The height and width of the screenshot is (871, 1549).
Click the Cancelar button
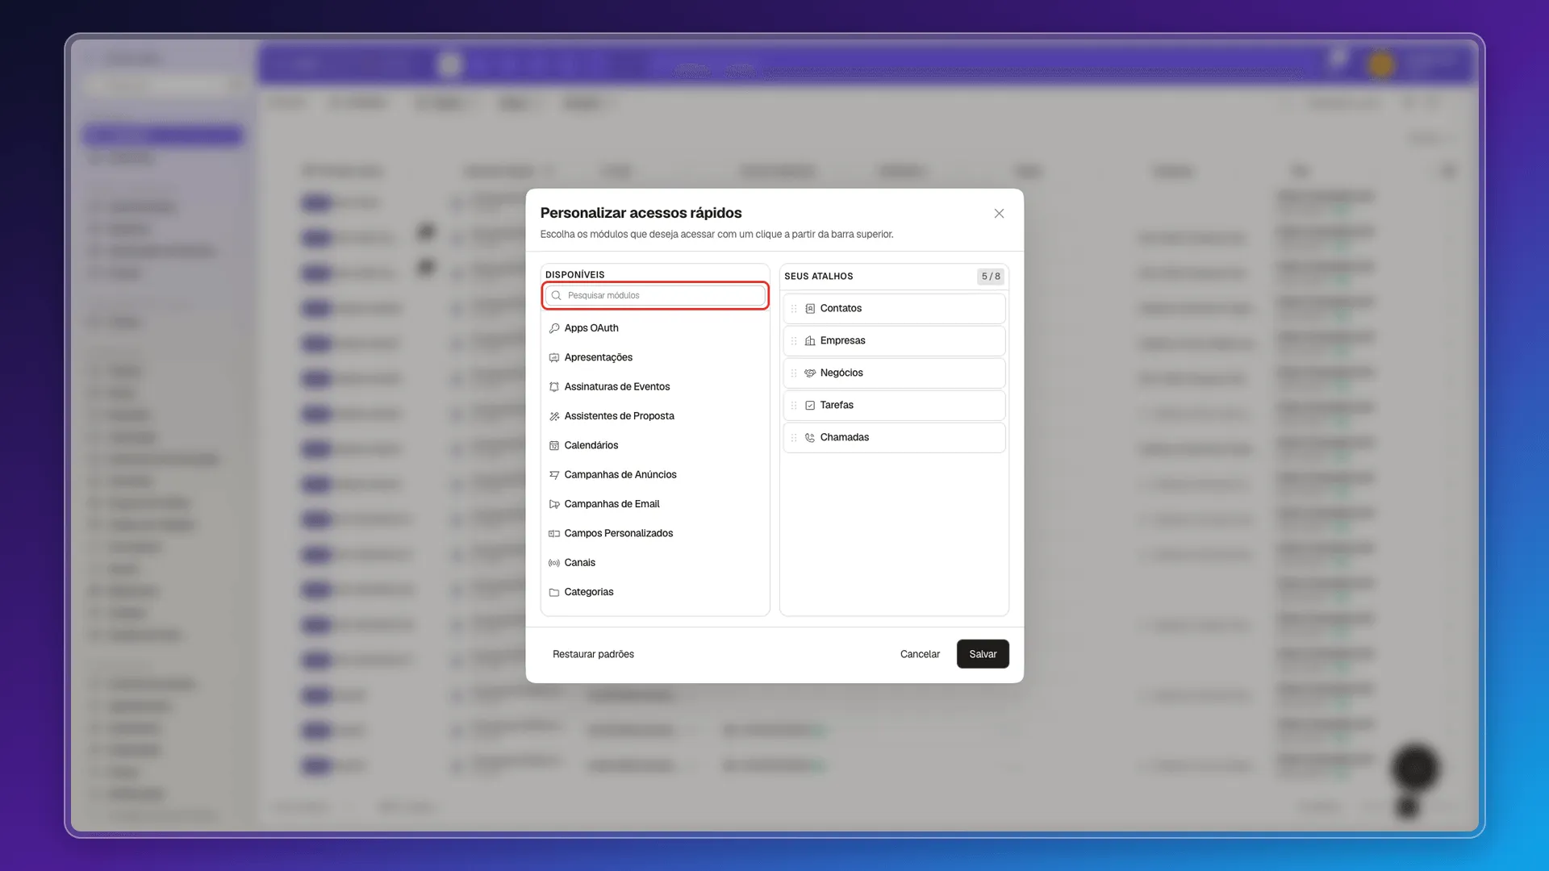920,654
